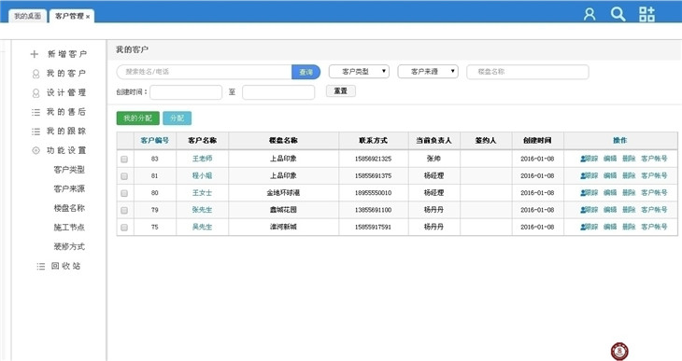This screenshot has height=361, width=682.
Task: Click 删除 for customer 程小姐
Action: pyautogui.click(x=629, y=175)
